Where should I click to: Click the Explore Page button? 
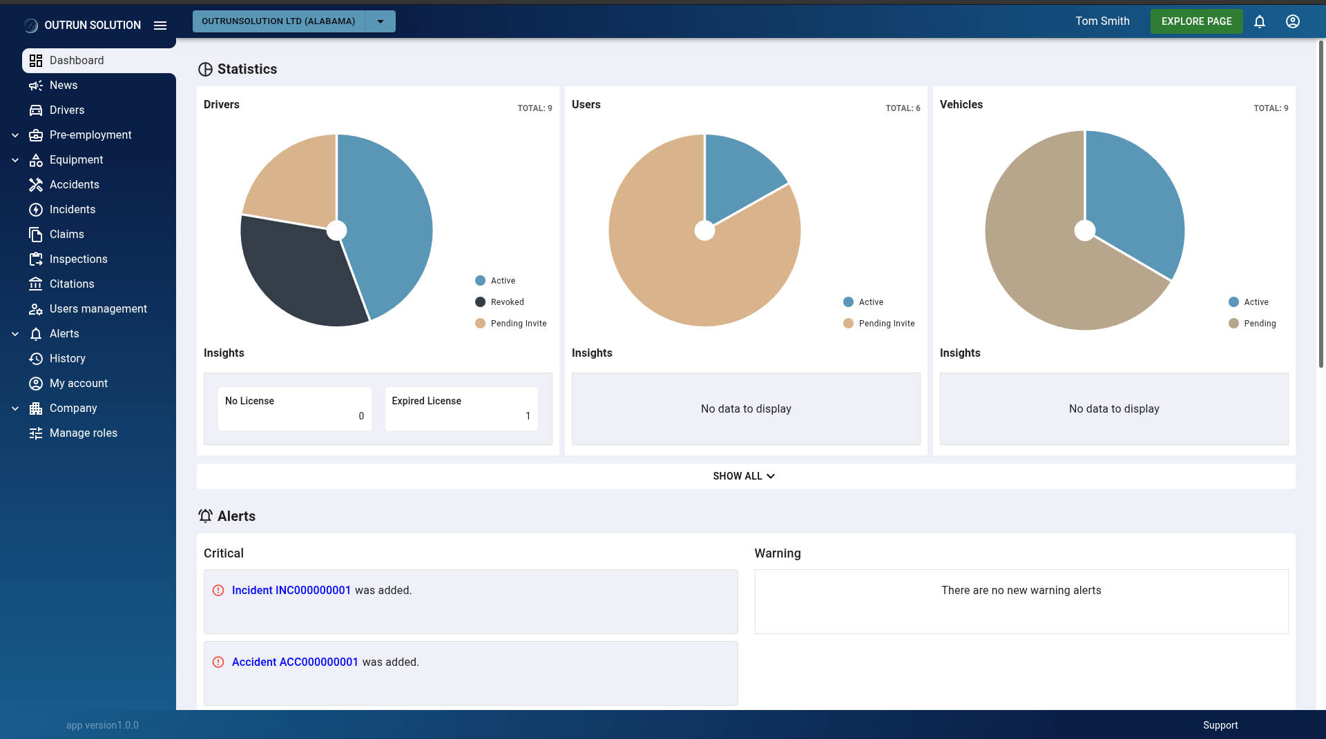(x=1196, y=21)
